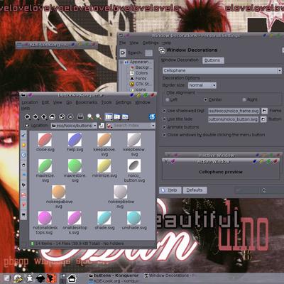Collapse the Appearance tree node
Image resolution: width=284 pixels, height=284 pixels.
pyautogui.click(x=121, y=62)
